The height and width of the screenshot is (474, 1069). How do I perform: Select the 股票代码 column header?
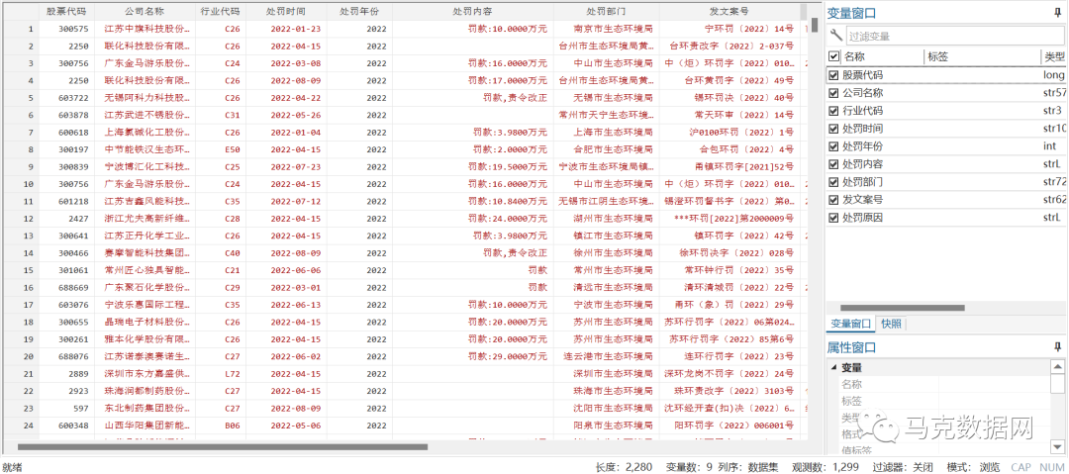tap(66, 12)
